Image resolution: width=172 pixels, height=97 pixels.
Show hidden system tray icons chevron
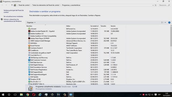click(x=140, y=95)
